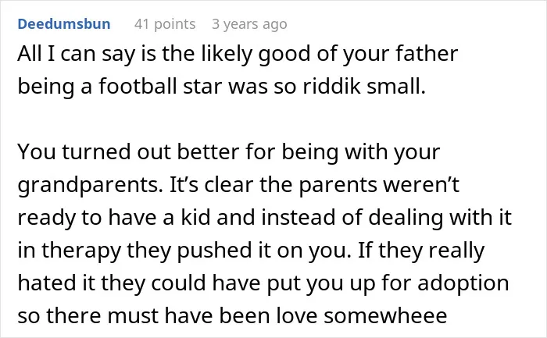Click the word therapy in the comment
The width and height of the screenshot is (547, 338).
click(81, 250)
